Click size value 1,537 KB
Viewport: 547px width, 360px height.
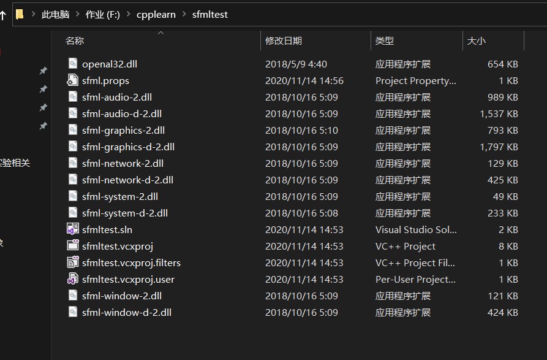pos(499,114)
